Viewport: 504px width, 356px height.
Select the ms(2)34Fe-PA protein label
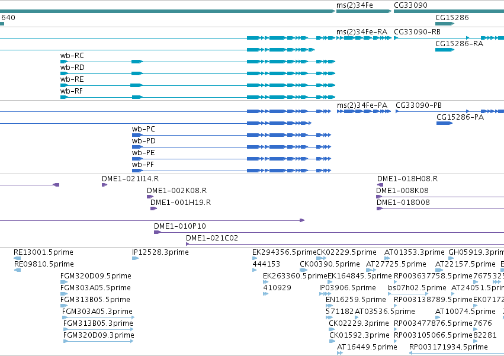[x=362, y=105]
